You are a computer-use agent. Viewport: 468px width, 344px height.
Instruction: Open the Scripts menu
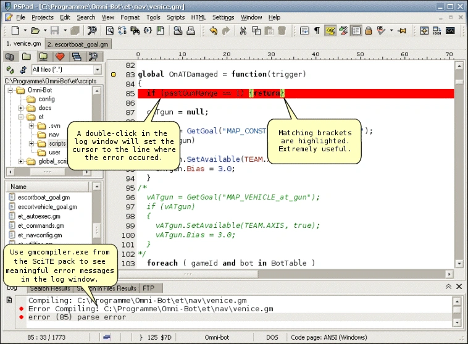pos(175,17)
